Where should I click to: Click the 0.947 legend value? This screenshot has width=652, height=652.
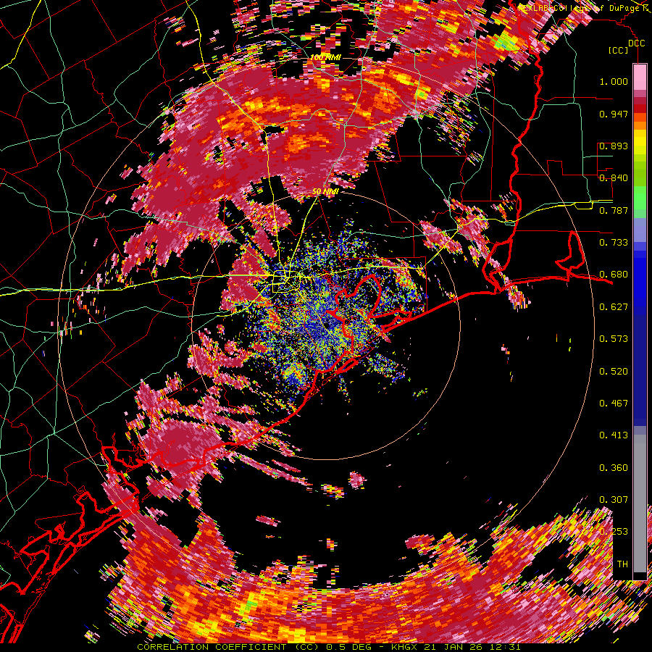[x=614, y=114]
